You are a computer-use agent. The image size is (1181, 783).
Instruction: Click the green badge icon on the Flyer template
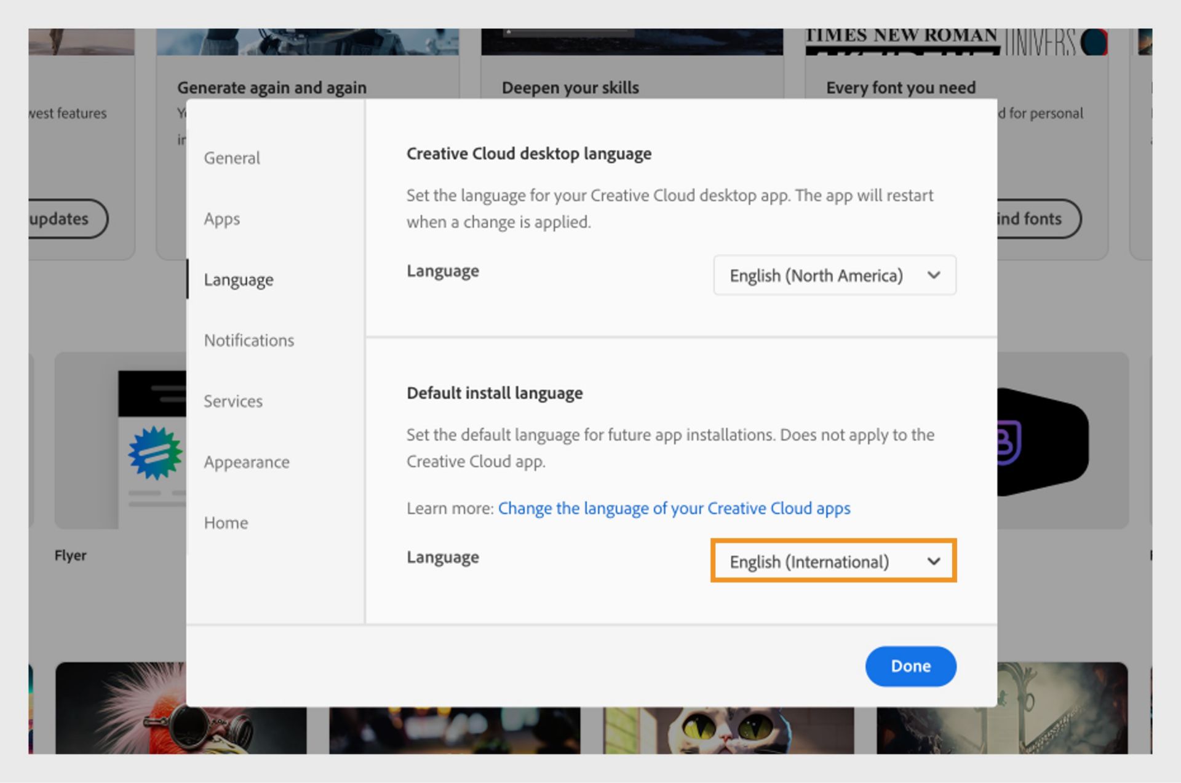click(x=156, y=454)
